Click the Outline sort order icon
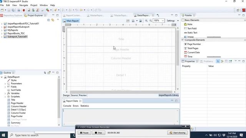 pos(45,72)
